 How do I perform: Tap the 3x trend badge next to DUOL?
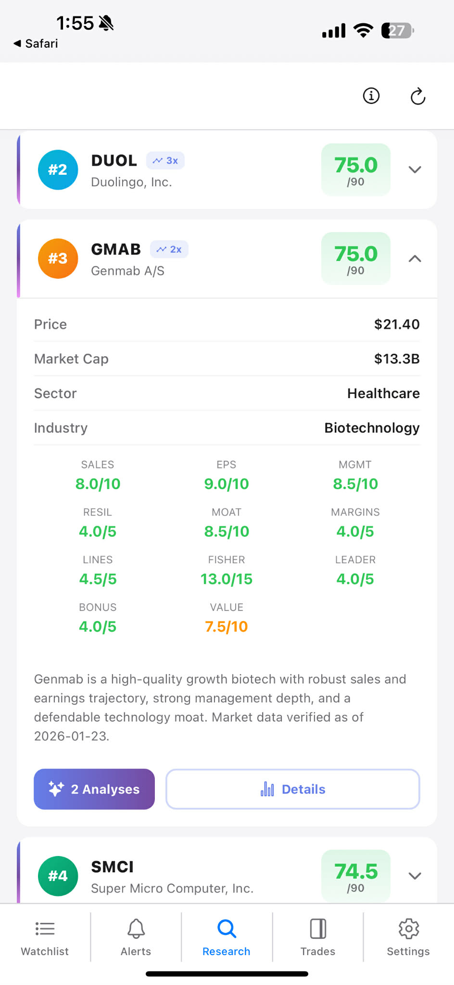point(165,161)
